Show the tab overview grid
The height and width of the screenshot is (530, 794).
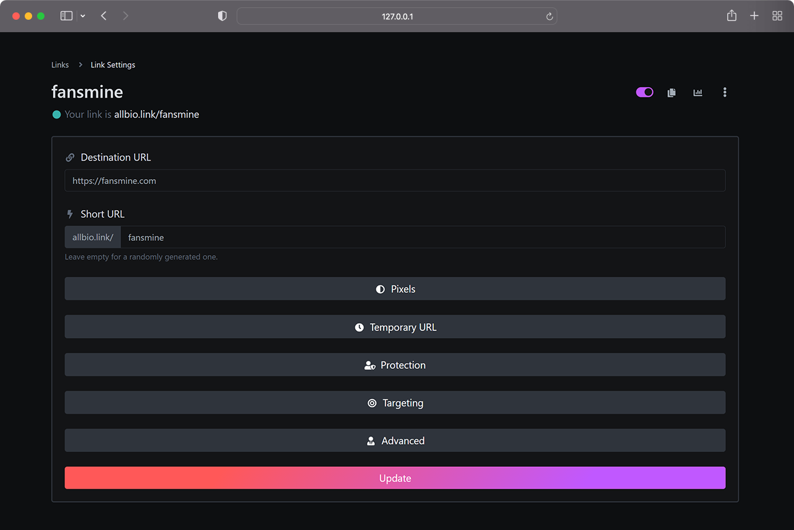pos(777,16)
